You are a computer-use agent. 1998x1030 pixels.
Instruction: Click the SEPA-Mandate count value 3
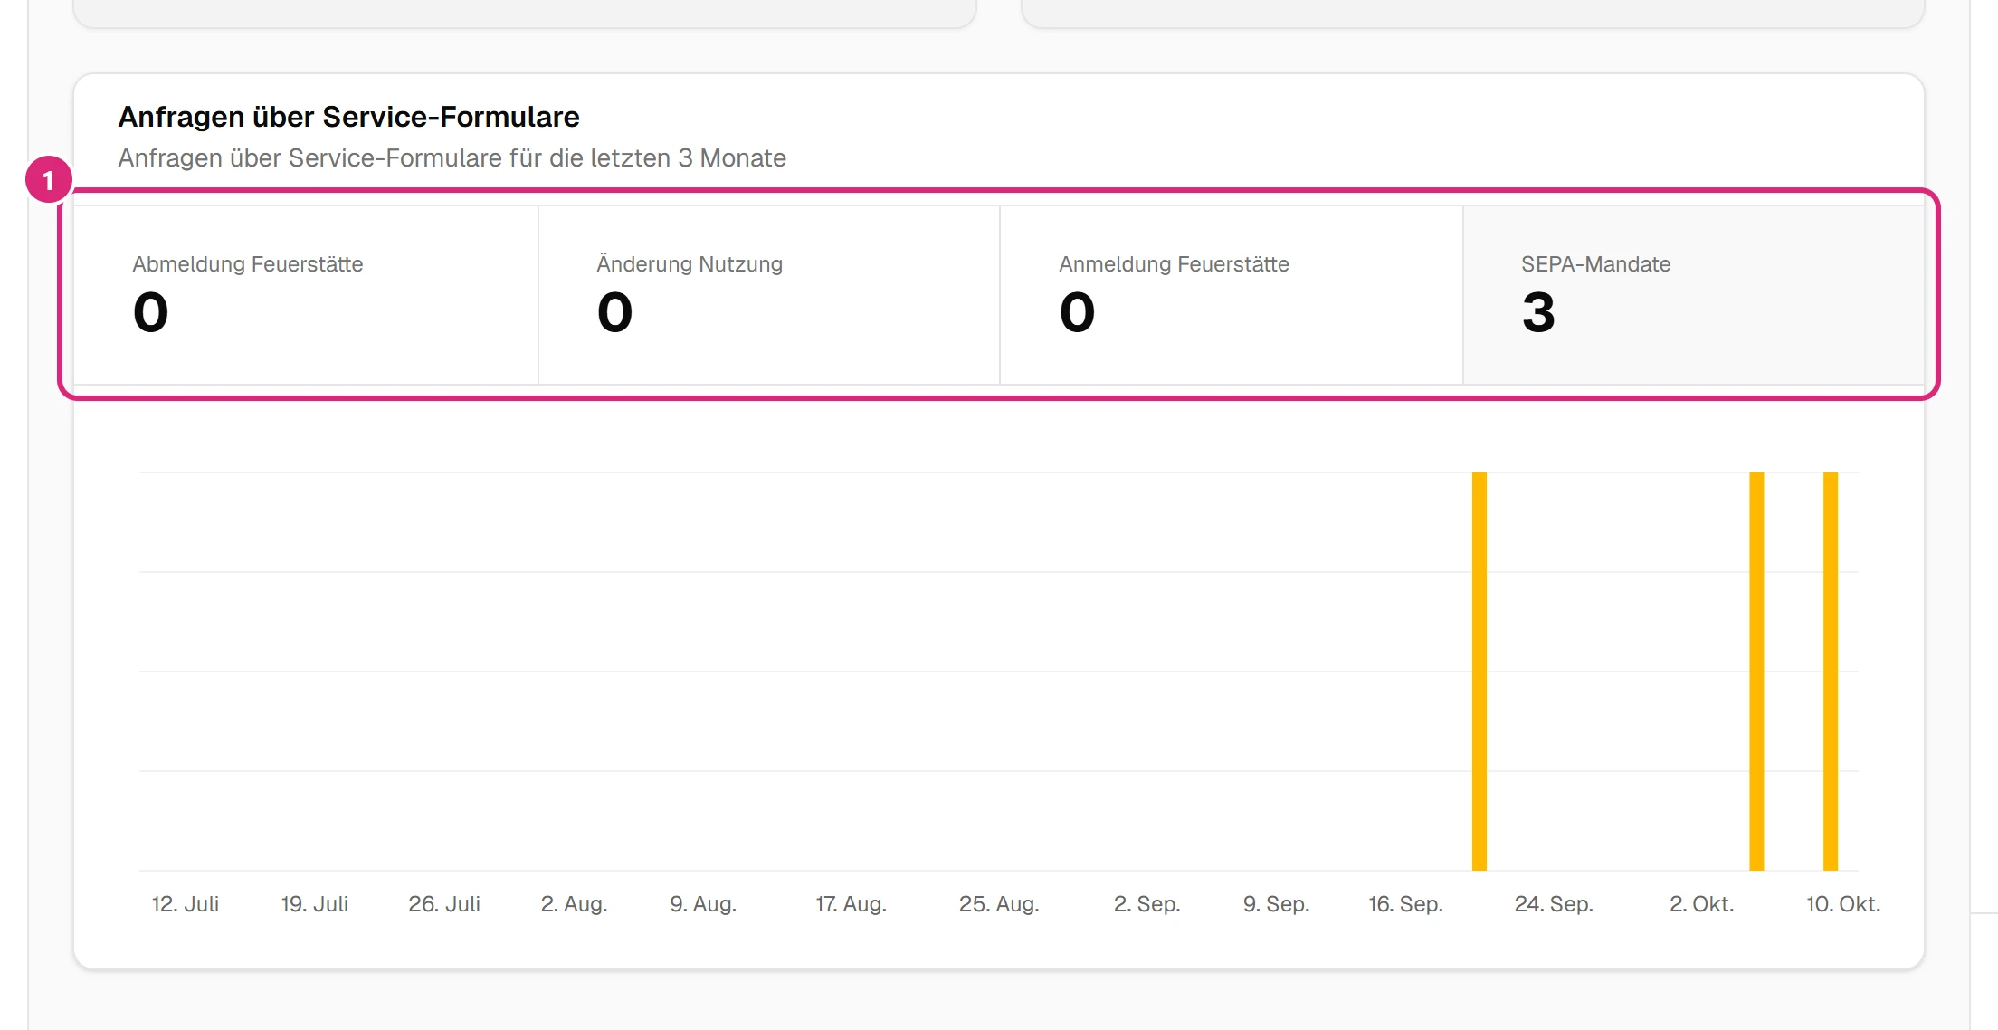(x=1538, y=313)
